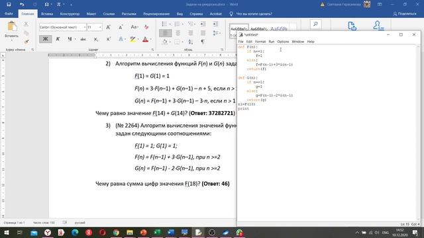Toggle Bold (Ж) formatting
The height and width of the screenshot is (238, 424).
(46, 39)
